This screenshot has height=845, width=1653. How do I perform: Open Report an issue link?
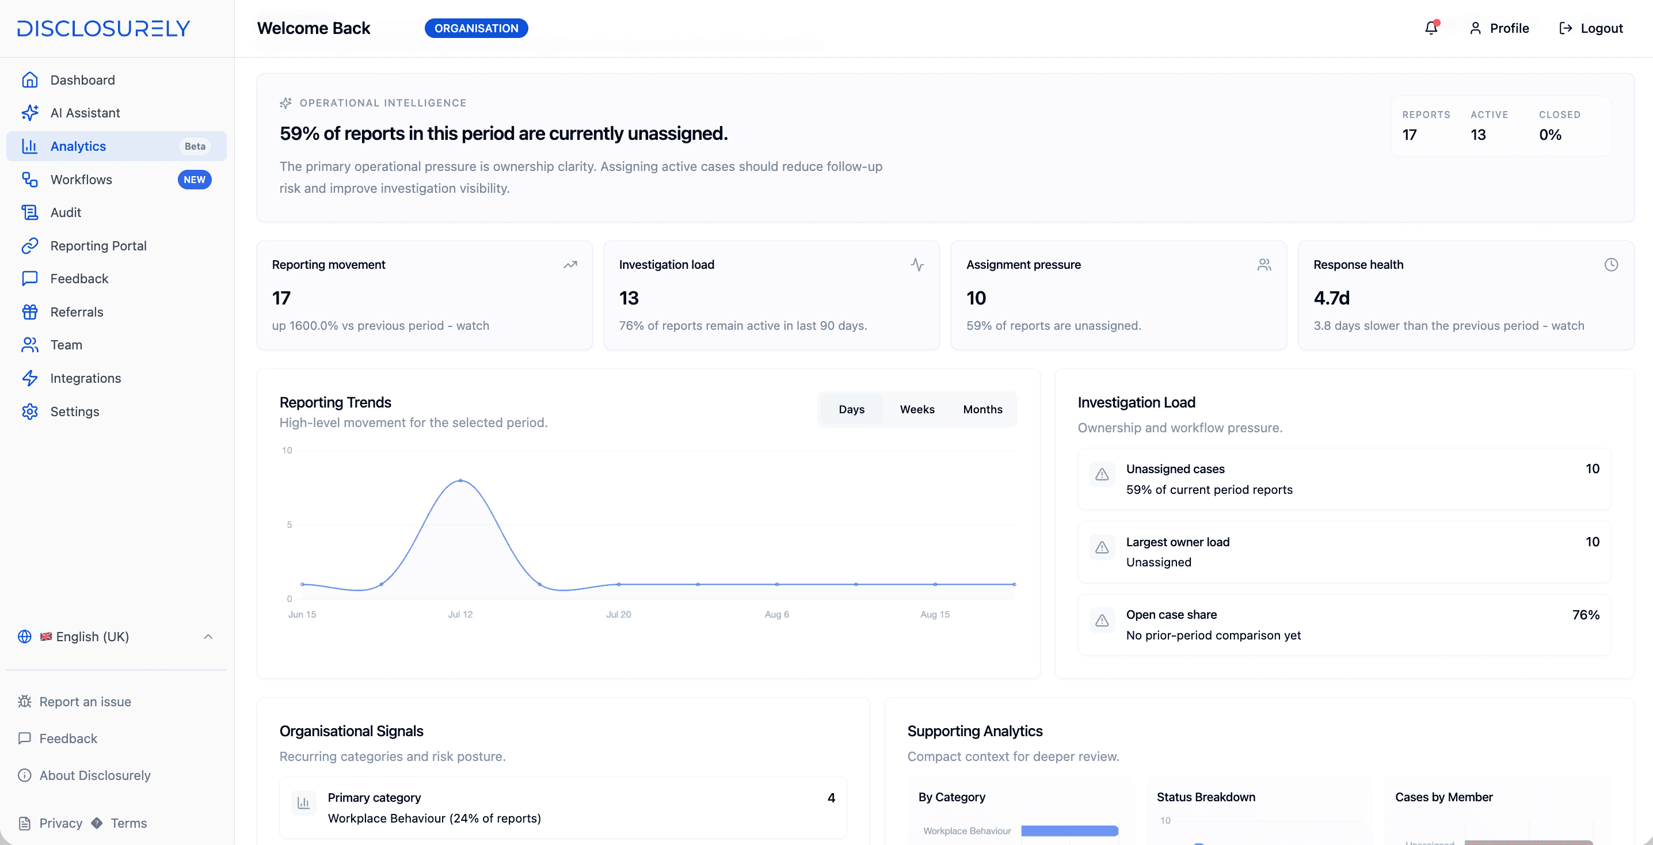point(75,702)
